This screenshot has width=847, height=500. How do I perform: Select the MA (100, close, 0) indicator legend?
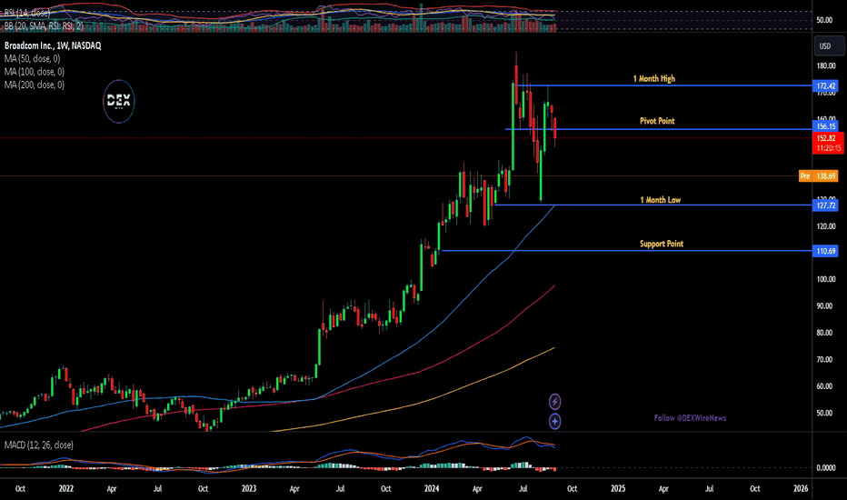[x=35, y=71]
